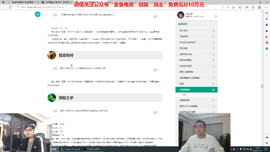Viewport: 270px width, 152px height.
Task: Collapse sidebar with the double-chevron icon
Action: (216, 16)
